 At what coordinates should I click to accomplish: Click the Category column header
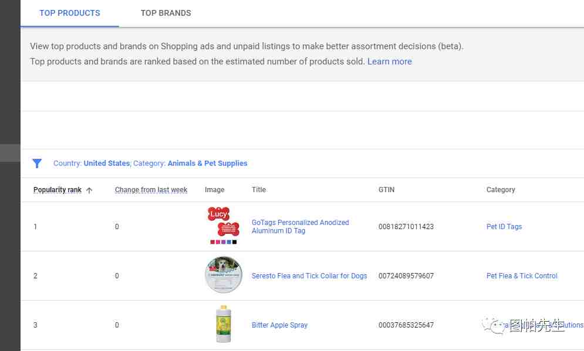[x=501, y=190]
